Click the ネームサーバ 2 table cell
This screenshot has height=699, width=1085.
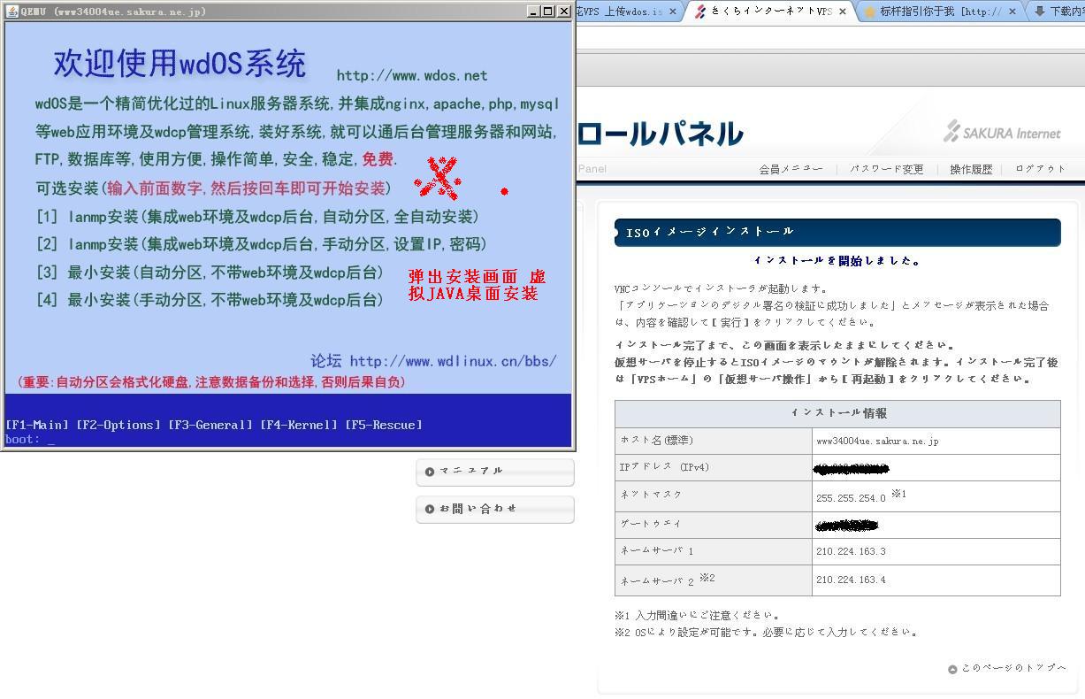click(x=714, y=580)
